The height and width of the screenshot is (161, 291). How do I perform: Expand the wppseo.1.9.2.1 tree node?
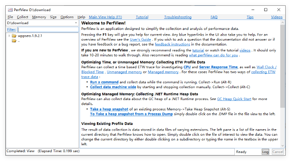pyautogui.click(x=9, y=36)
